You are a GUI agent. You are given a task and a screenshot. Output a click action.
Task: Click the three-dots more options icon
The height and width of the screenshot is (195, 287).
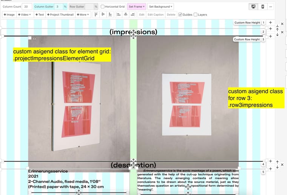coord(271,7)
